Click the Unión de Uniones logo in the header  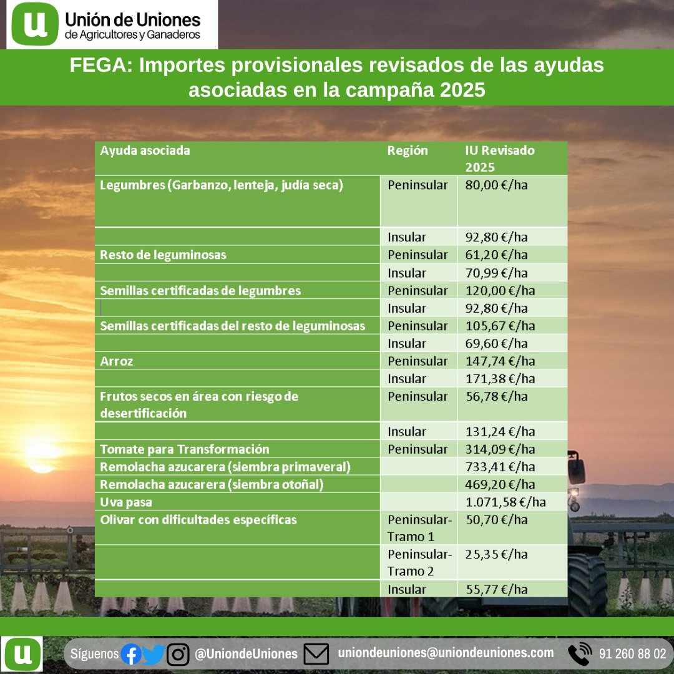click(x=112, y=24)
